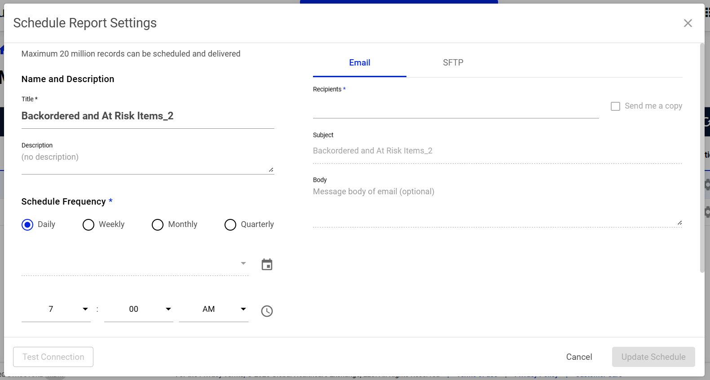Focus the email Body text area
710x380 pixels.
pyautogui.click(x=497, y=205)
